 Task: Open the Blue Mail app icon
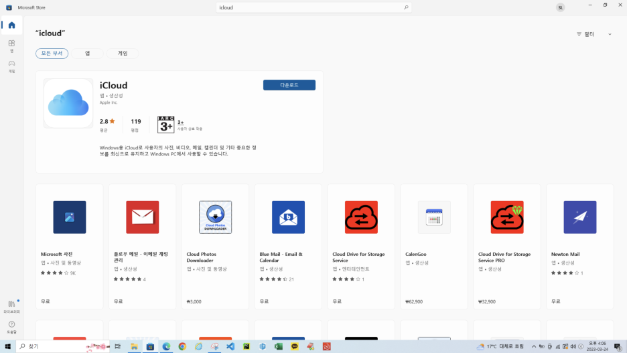click(x=288, y=217)
